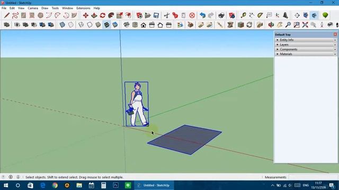Viewport: 339px width, 190px height.
Task: Select the Protractor tool
Action: 260,15
